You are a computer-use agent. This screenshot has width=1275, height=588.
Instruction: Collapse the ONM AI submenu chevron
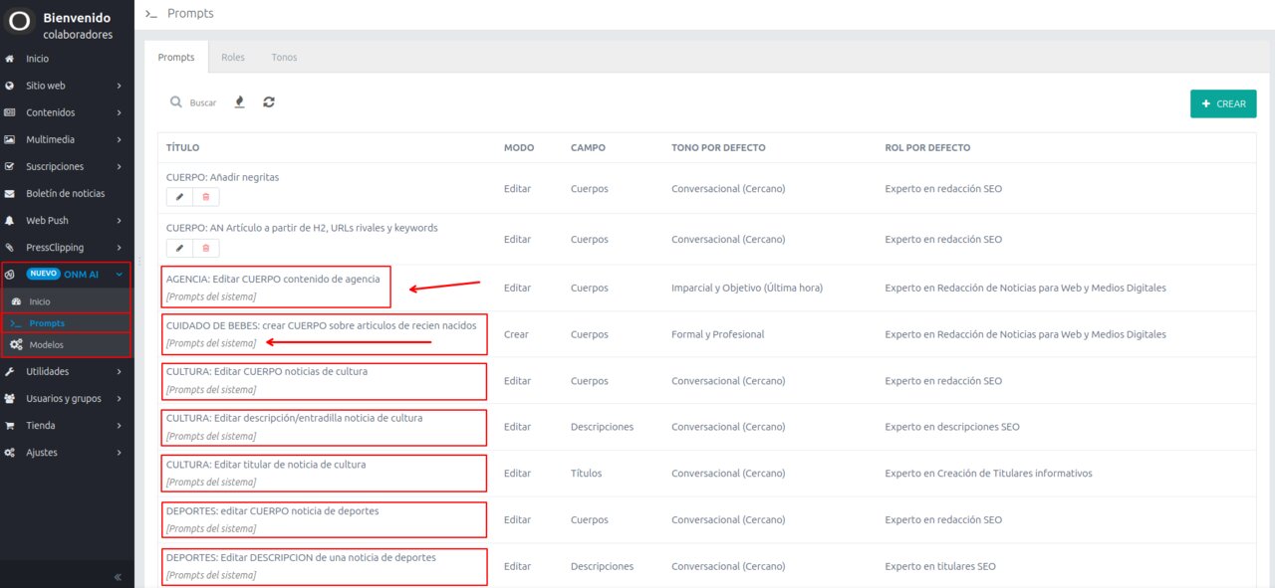[x=119, y=274]
